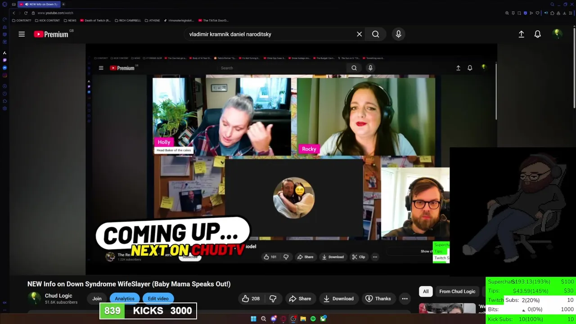Open Instagram in the browser sidebar

coord(4,75)
